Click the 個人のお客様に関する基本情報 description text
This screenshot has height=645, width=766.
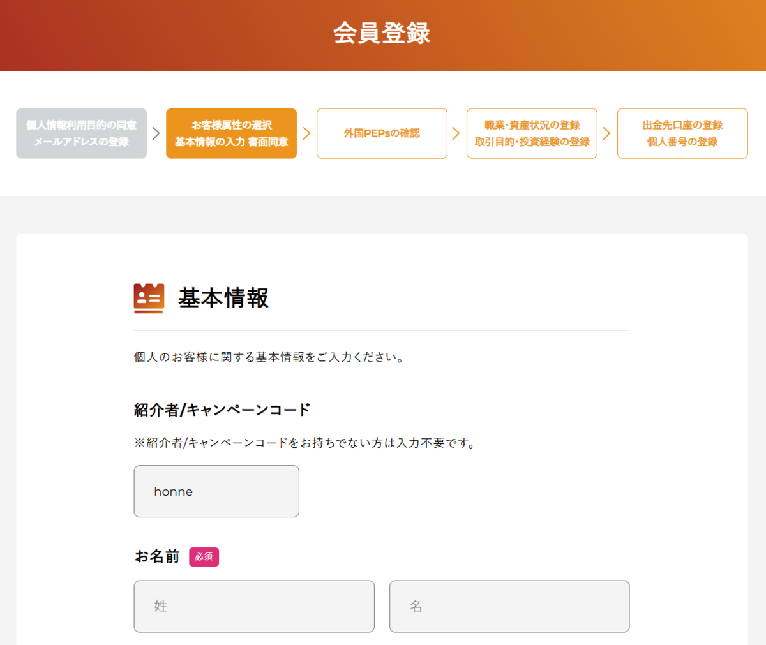(269, 357)
